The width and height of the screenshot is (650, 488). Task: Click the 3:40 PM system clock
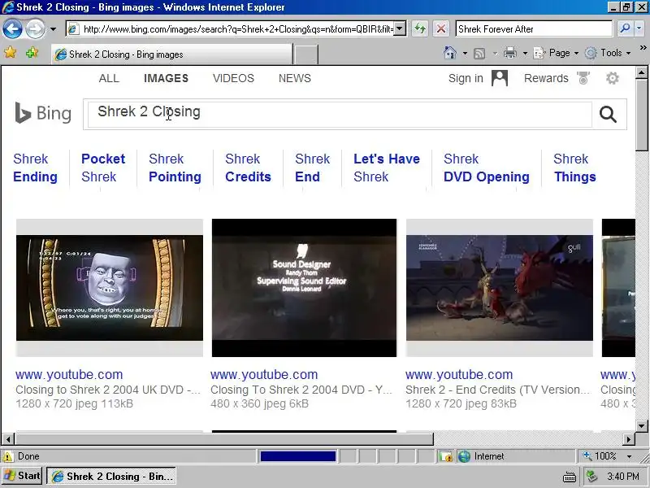(x=623, y=476)
